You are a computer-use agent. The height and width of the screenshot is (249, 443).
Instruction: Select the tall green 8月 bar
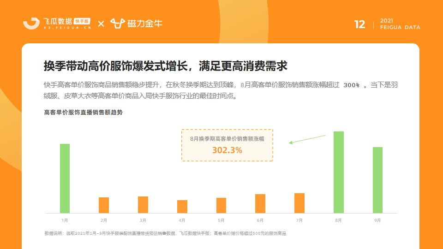coord(338,172)
